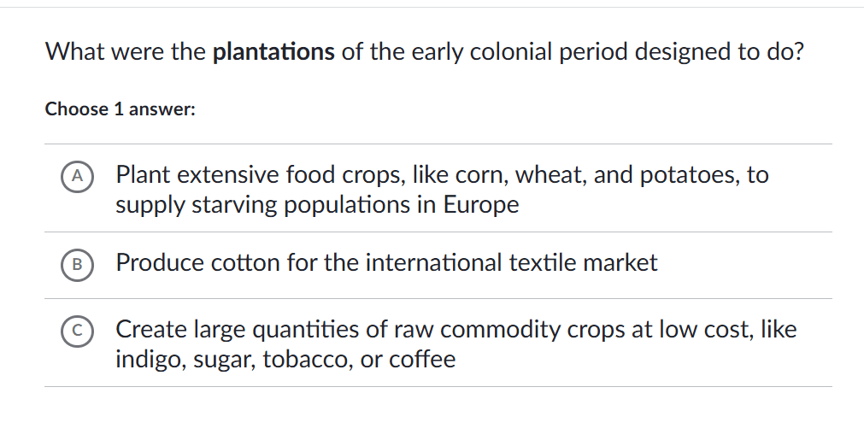864x440 pixels.
Task: Click the words 'international textile market'
Action: click(511, 262)
